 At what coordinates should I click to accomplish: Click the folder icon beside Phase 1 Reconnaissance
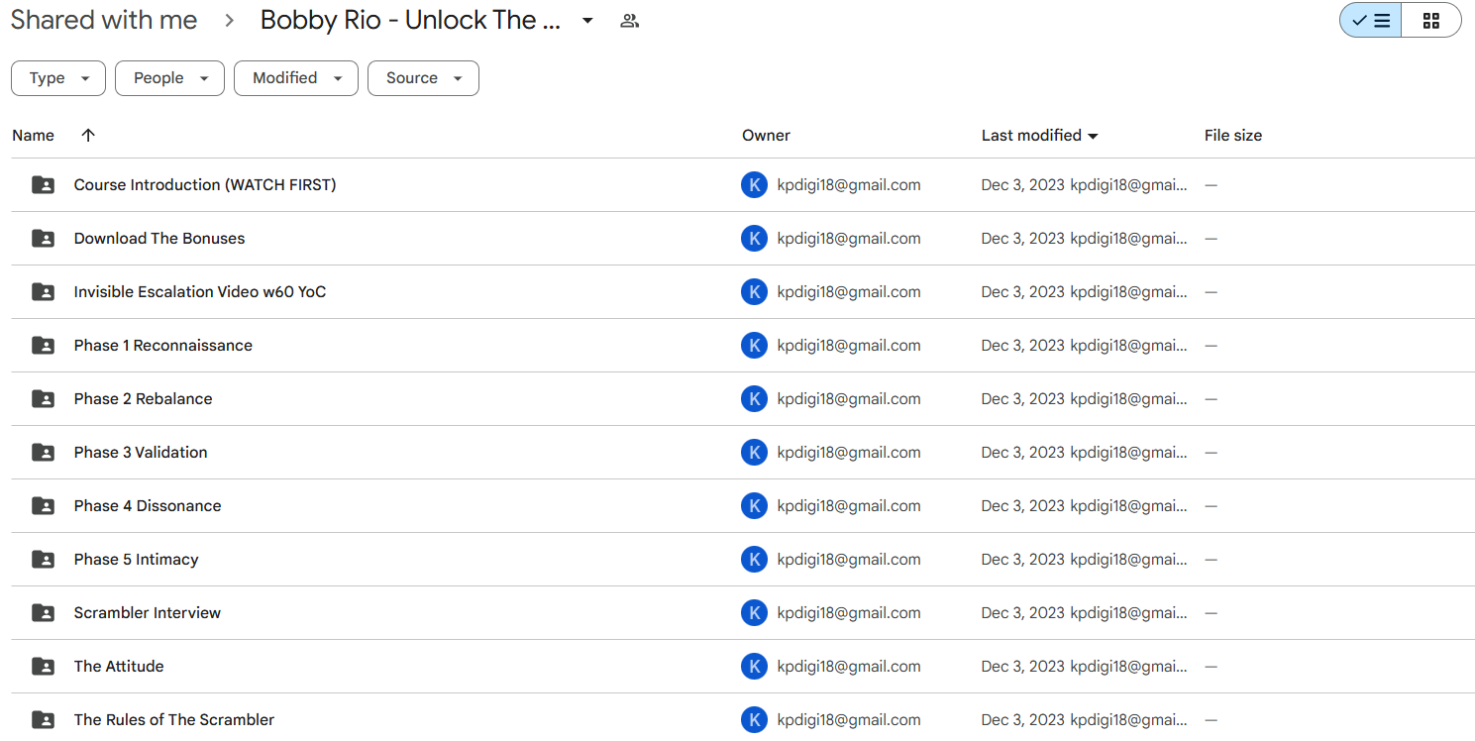[x=43, y=346]
